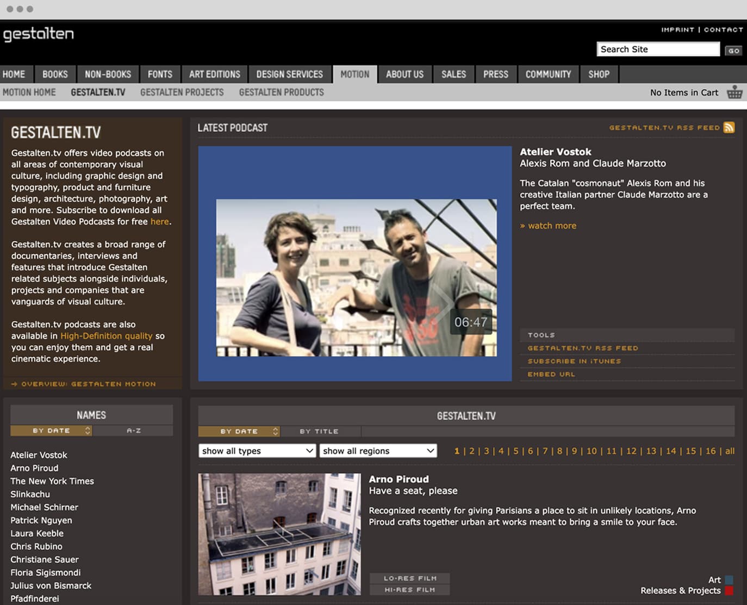
Task: Open Gestalten Products submenu
Action: coord(282,92)
